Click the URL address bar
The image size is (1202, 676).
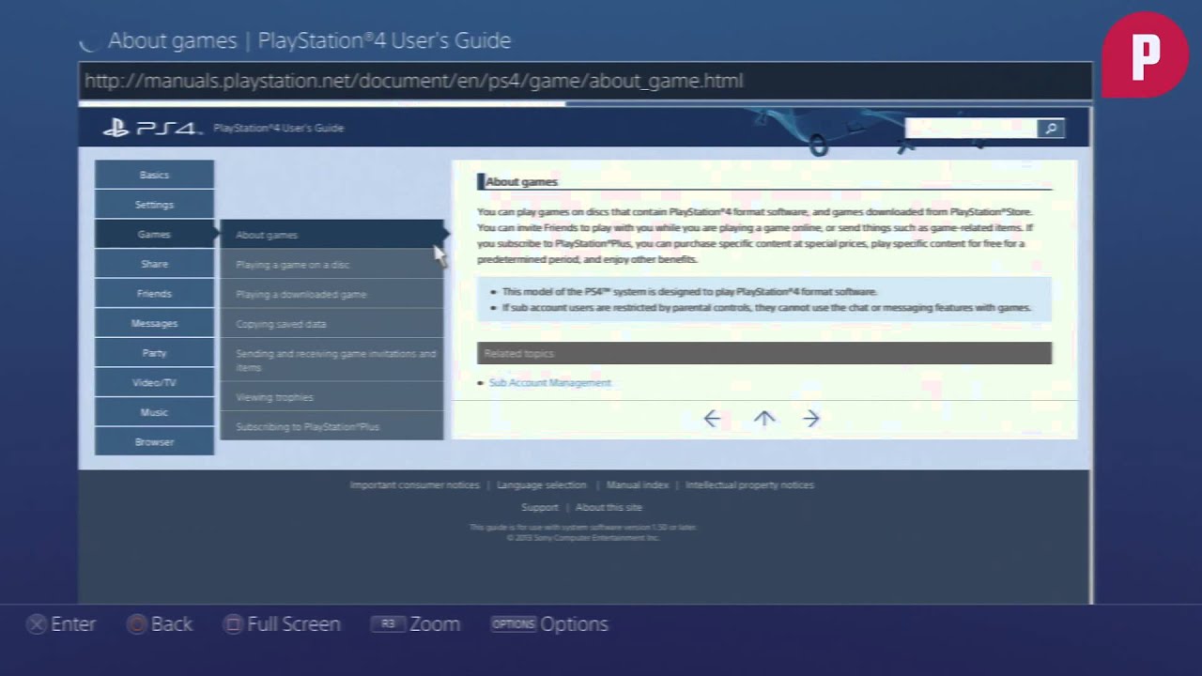585,81
